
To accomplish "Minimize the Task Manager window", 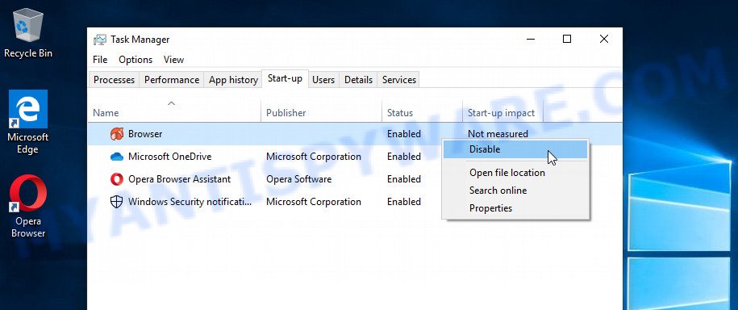I will click(531, 39).
